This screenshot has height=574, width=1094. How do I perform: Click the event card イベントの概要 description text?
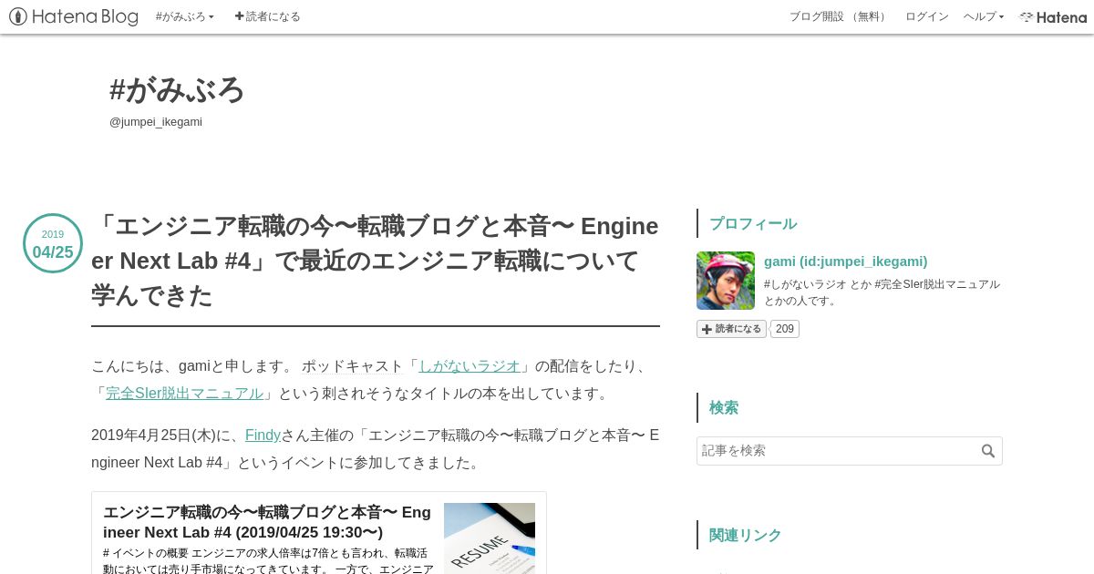click(268, 560)
